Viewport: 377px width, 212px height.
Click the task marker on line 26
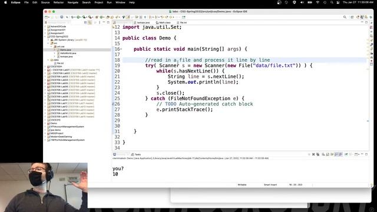tap(113, 104)
